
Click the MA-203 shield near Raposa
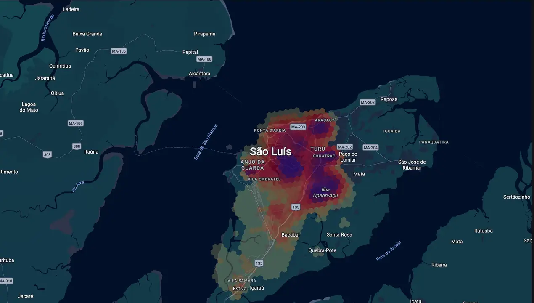pyautogui.click(x=368, y=102)
